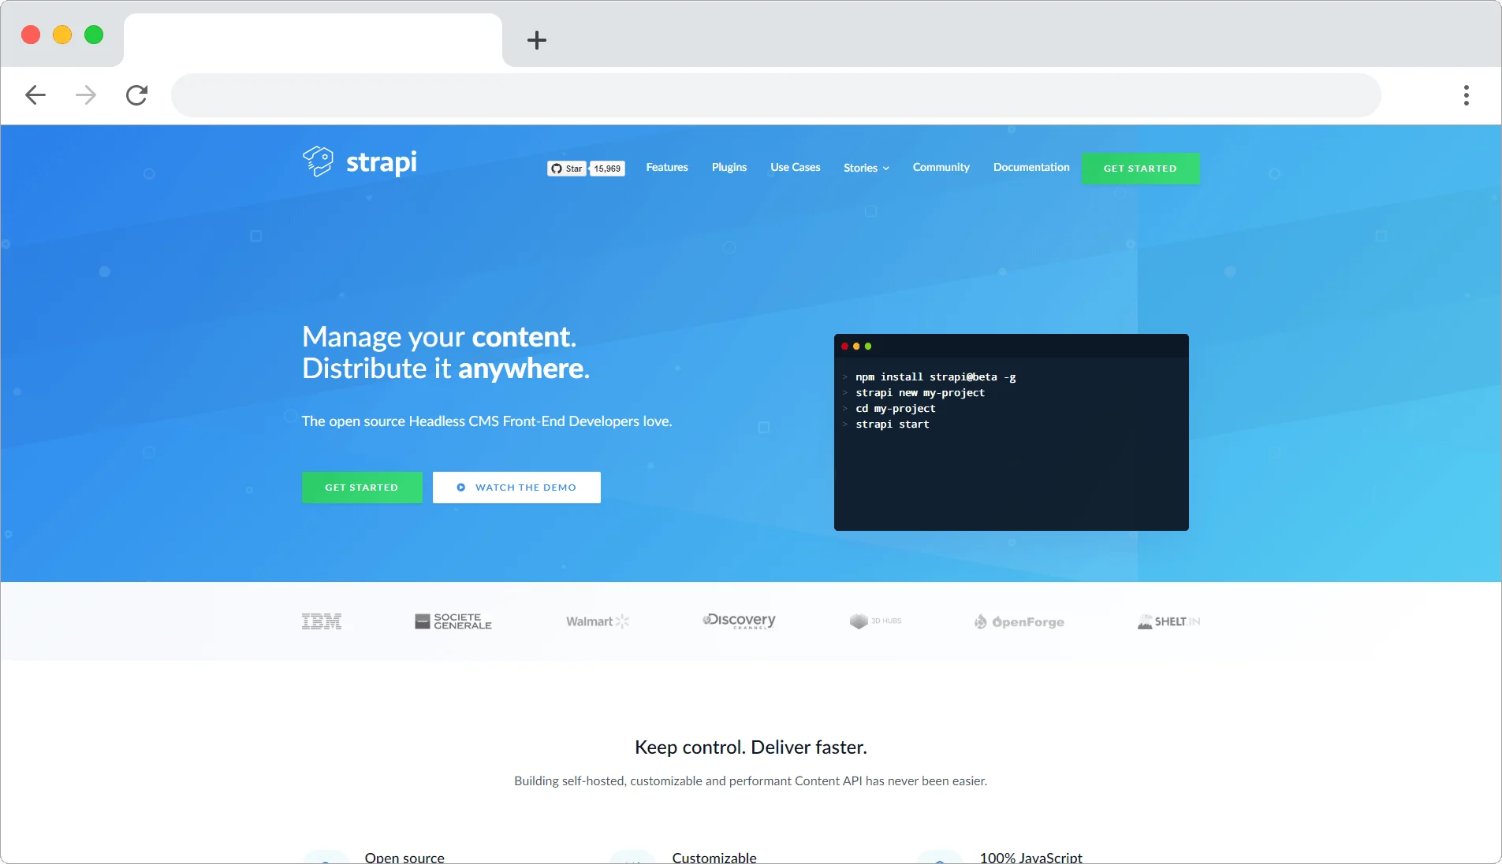
Task: Click the strapi wordmark text
Action: [x=382, y=162]
